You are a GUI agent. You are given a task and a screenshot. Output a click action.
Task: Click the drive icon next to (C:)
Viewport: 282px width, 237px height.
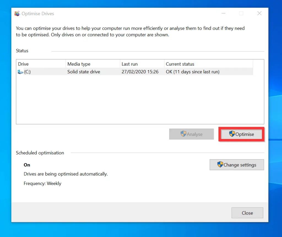pyautogui.click(x=20, y=72)
